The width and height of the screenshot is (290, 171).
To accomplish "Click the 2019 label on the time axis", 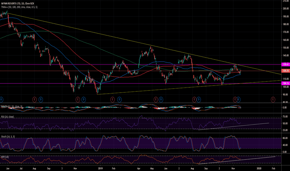I will 100,169.
